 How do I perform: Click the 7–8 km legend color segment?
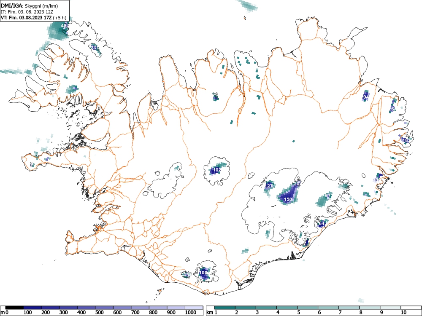pyautogui.click(x=349, y=308)
